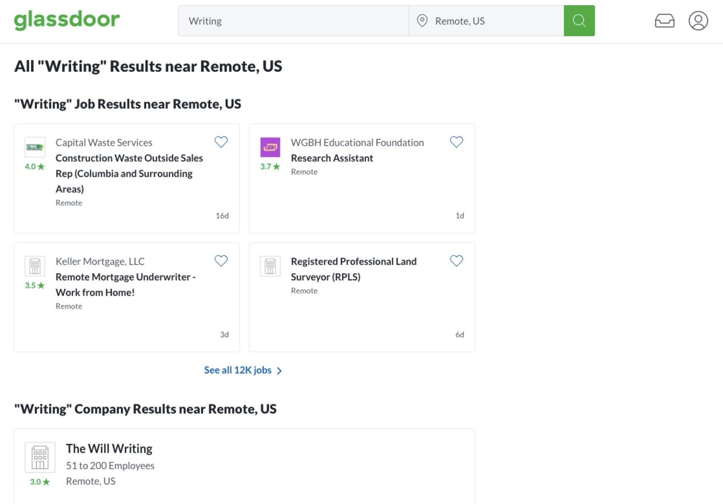Click the "Writing" Company Results heading
Viewport: 723px width, 504px height.
click(x=145, y=409)
